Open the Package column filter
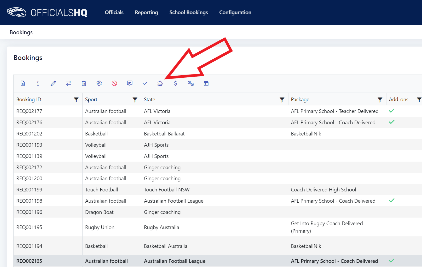This screenshot has height=267, width=422. (380, 100)
